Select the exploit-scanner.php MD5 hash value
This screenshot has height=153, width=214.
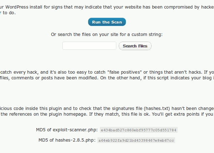pos(138,130)
